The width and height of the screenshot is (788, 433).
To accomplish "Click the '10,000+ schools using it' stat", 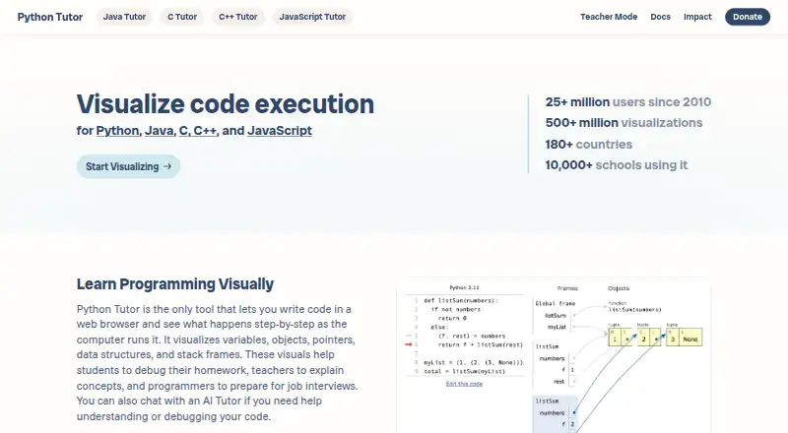I will (617, 165).
